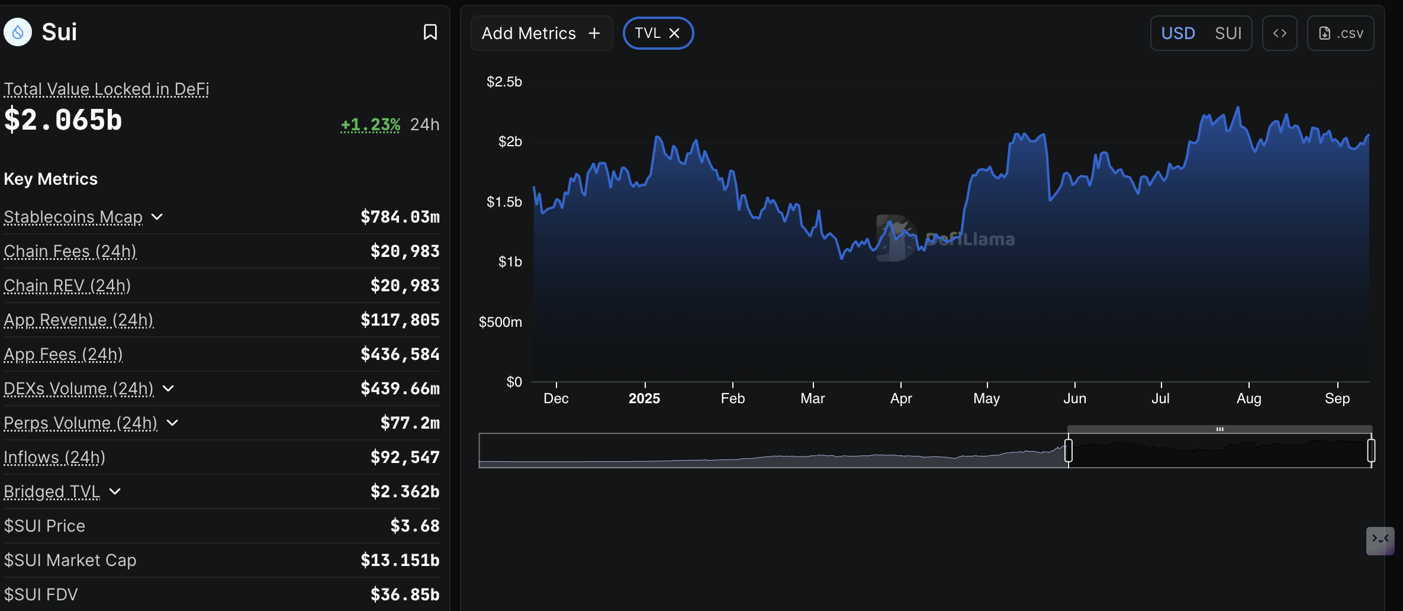Expand the Bridged TVL dropdown
The height and width of the screenshot is (611, 1403).
click(x=116, y=492)
